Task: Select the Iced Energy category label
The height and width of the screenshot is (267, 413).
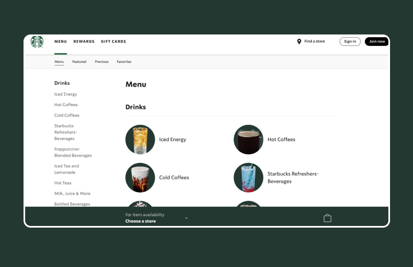Action: [172, 140]
